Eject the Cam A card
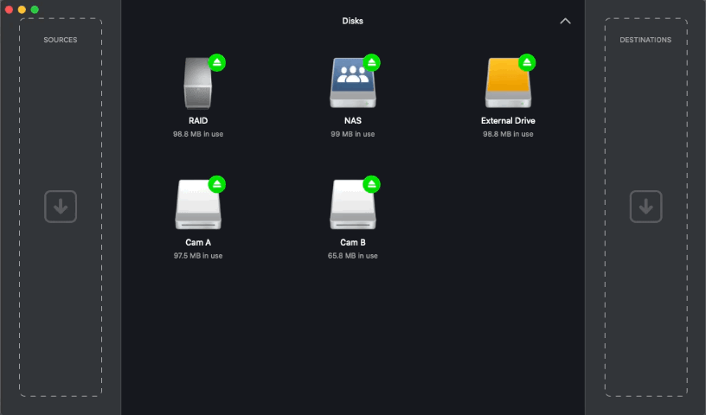This screenshot has height=415, width=706. tap(217, 184)
